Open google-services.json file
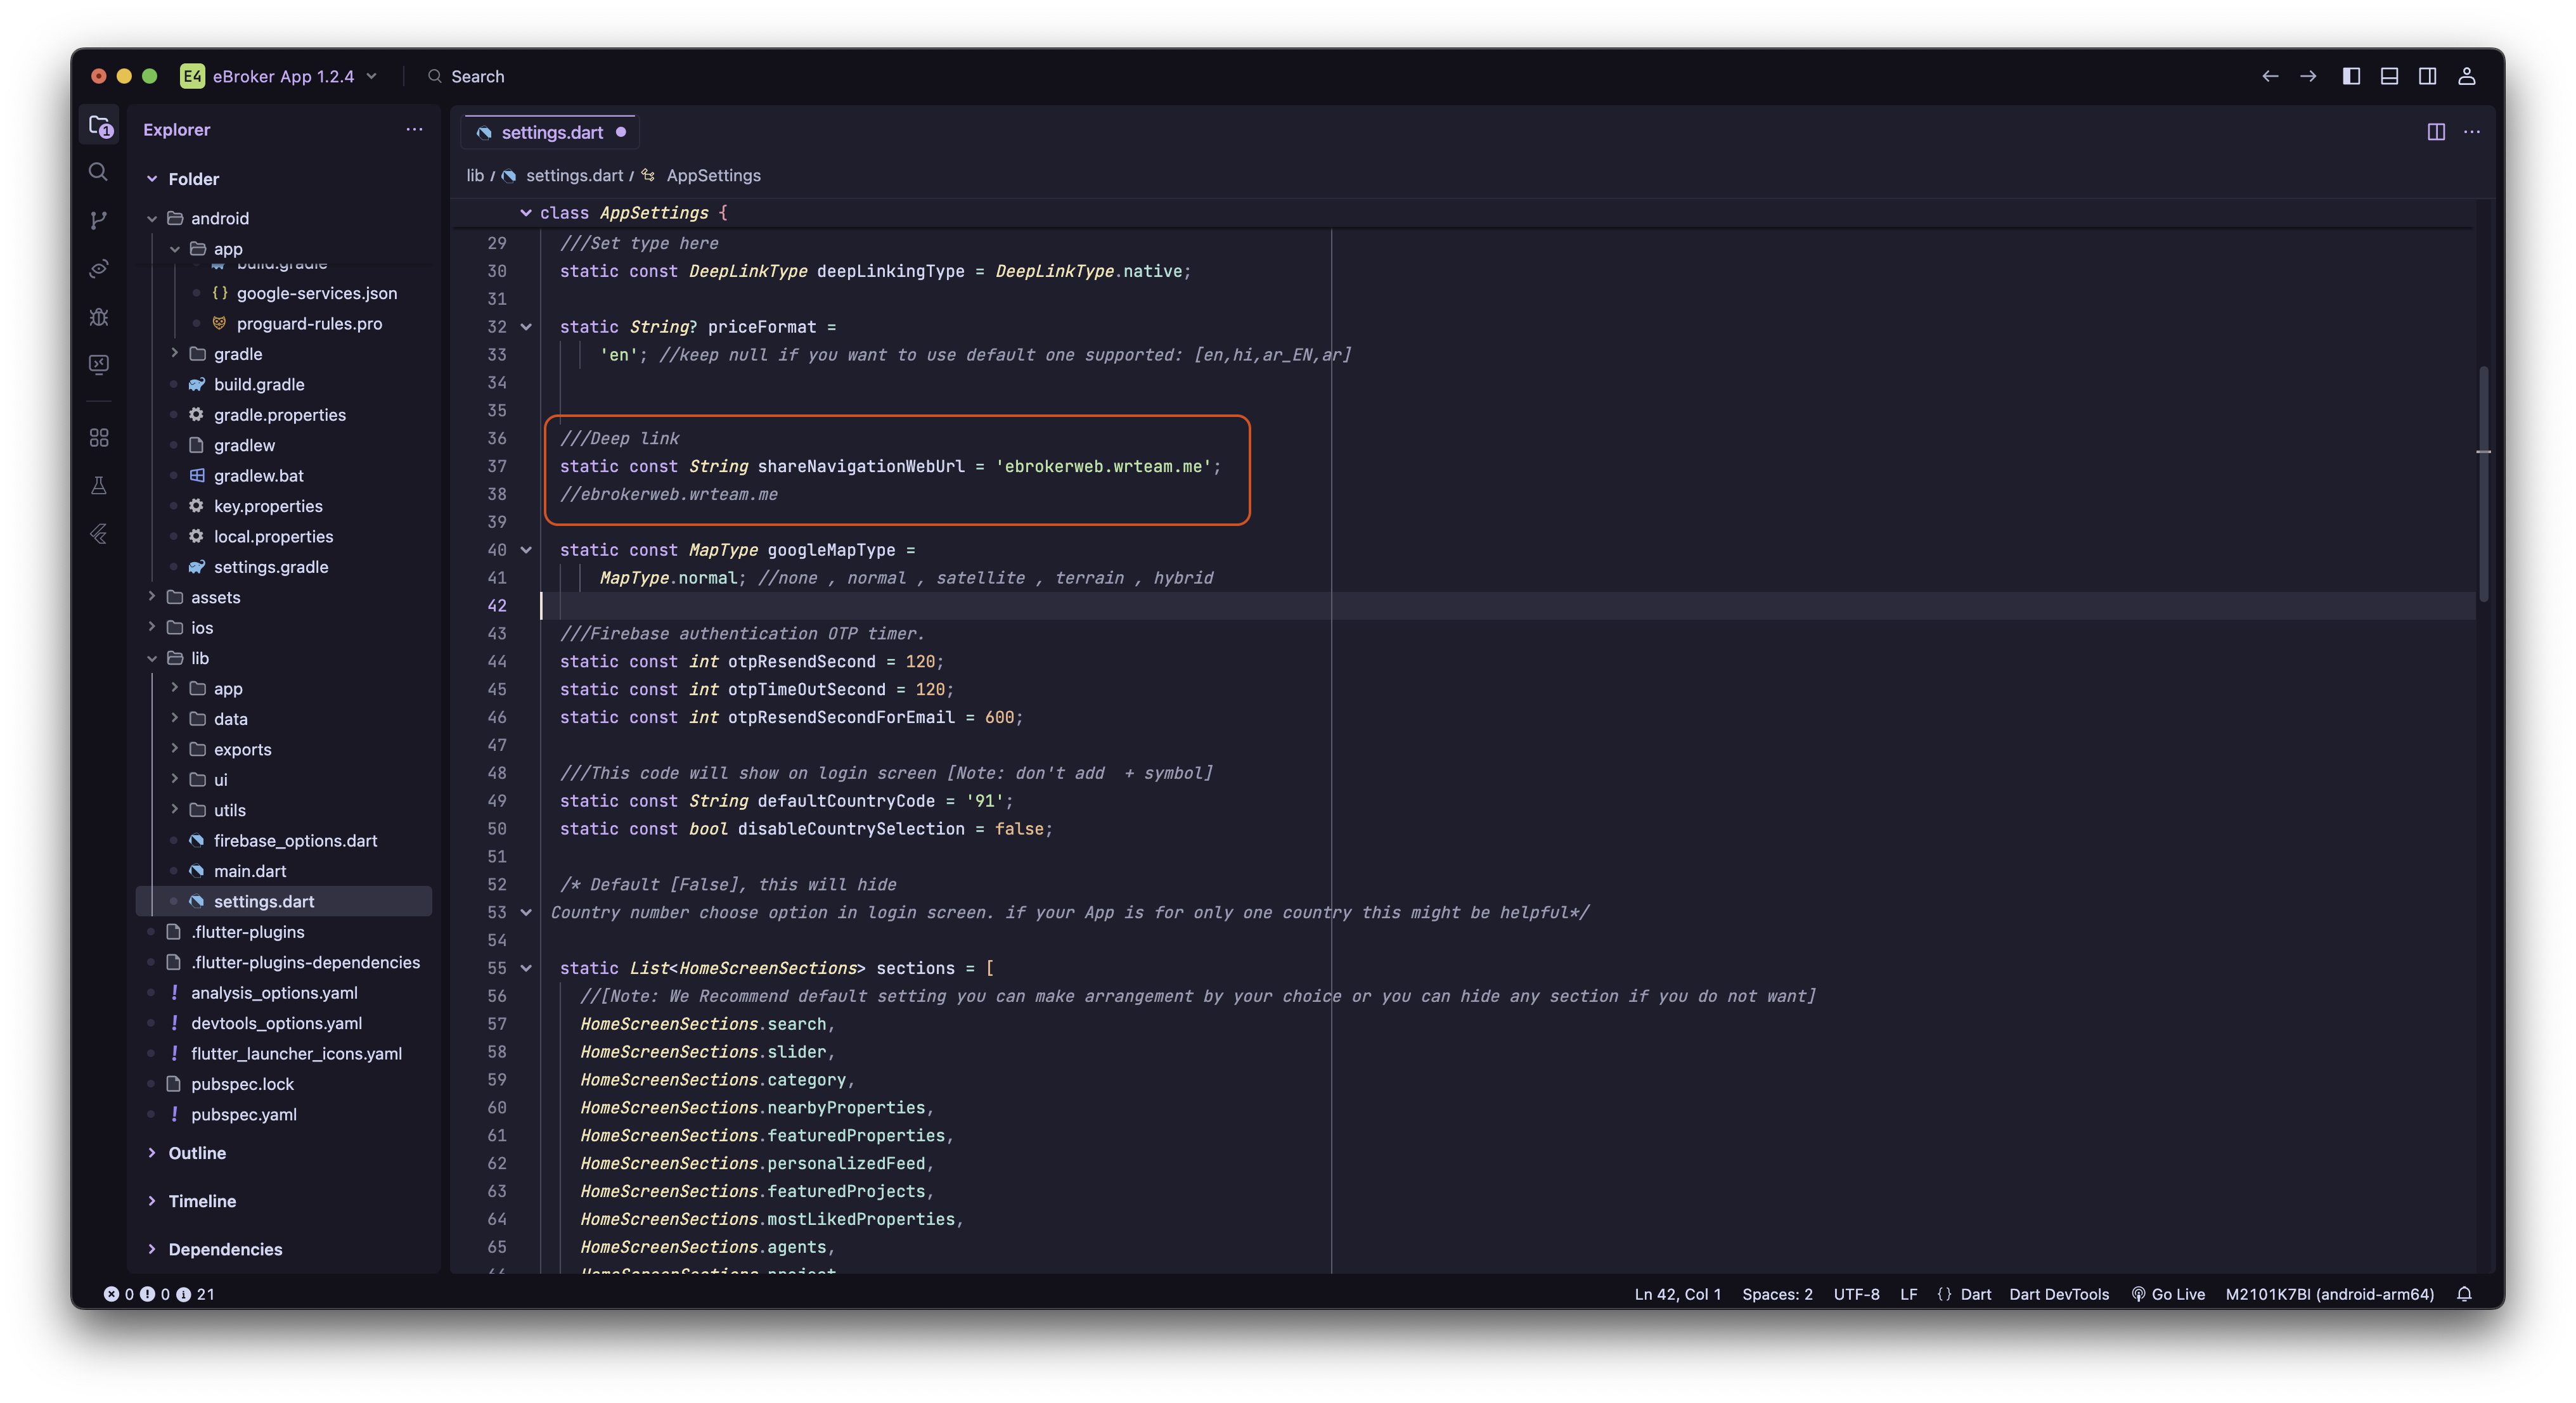This screenshot has width=2576, height=1403. [x=316, y=293]
